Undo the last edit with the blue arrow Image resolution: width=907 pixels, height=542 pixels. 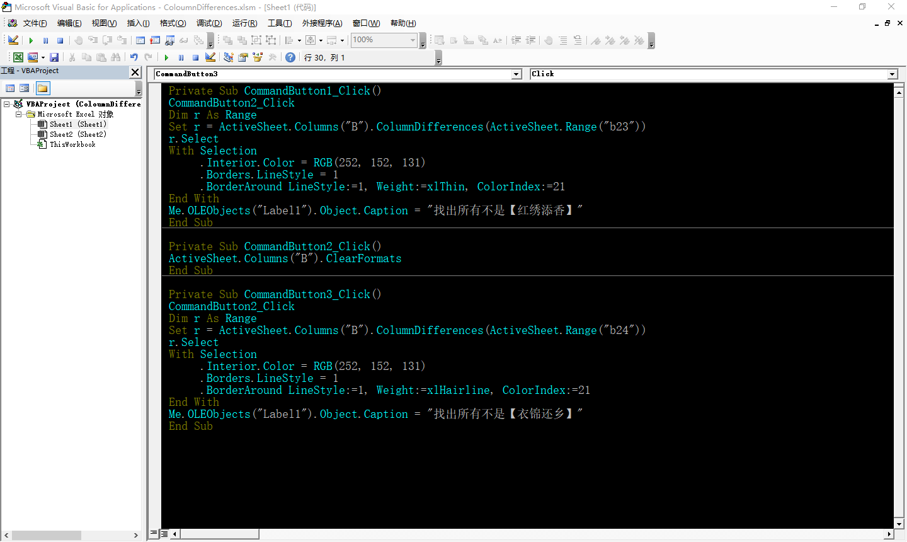(134, 57)
